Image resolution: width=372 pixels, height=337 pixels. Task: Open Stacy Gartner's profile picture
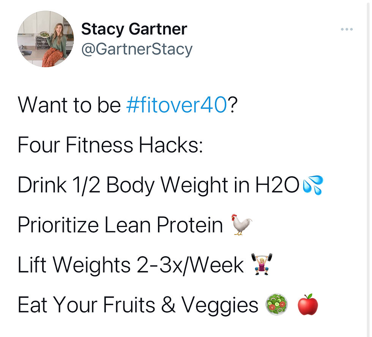point(46,39)
